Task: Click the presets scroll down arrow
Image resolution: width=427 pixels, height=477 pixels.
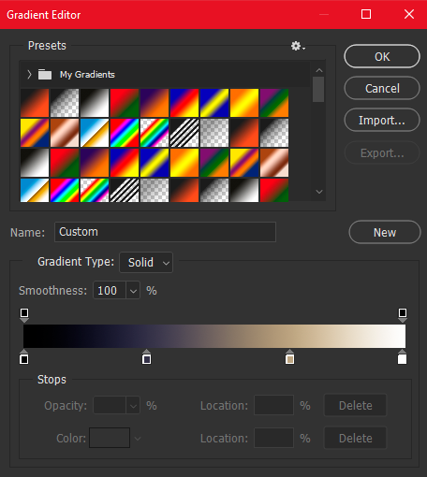Action: tap(319, 192)
